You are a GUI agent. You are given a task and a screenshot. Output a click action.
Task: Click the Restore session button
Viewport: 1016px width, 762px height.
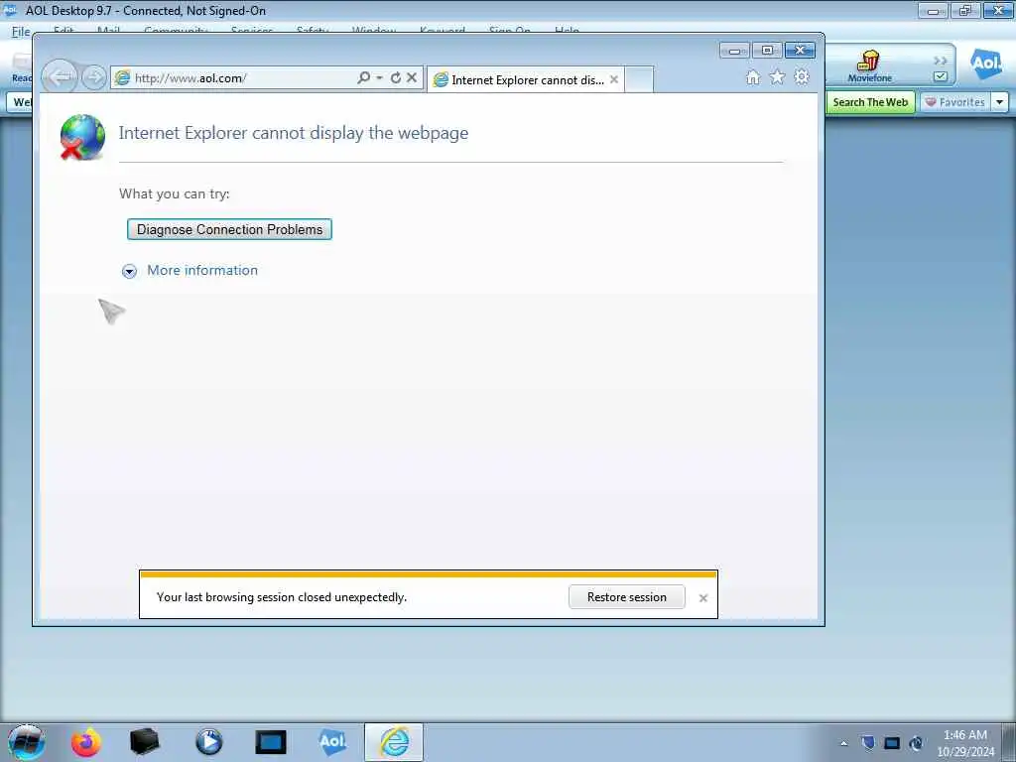[627, 596]
